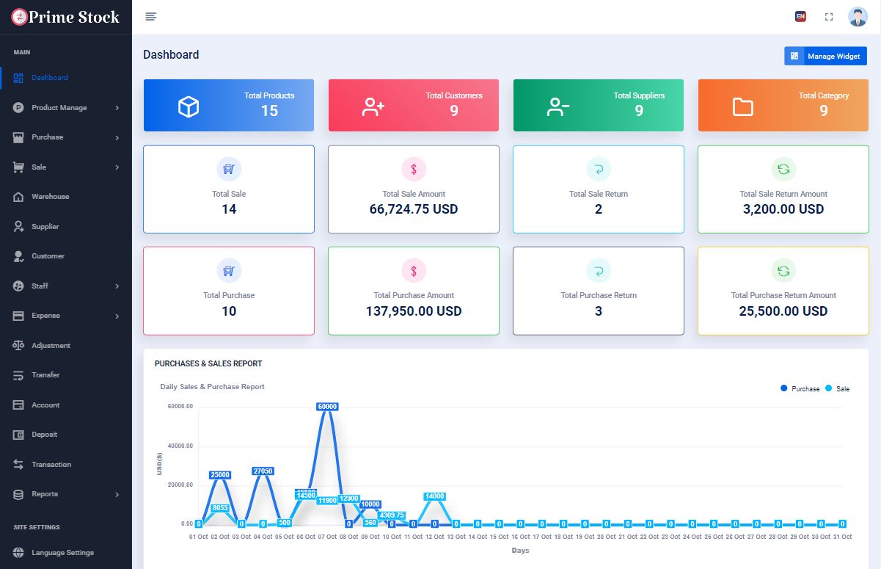Click the 60000 purchase data point
The height and width of the screenshot is (569, 881).
coord(327,407)
